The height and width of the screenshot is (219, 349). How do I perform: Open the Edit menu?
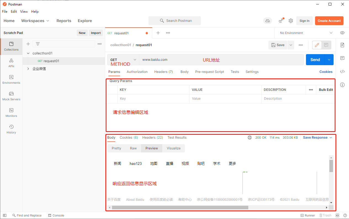coord(14,12)
